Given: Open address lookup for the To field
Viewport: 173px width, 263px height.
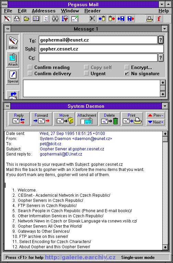Looking at the screenshot, I should tap(161, 40).
